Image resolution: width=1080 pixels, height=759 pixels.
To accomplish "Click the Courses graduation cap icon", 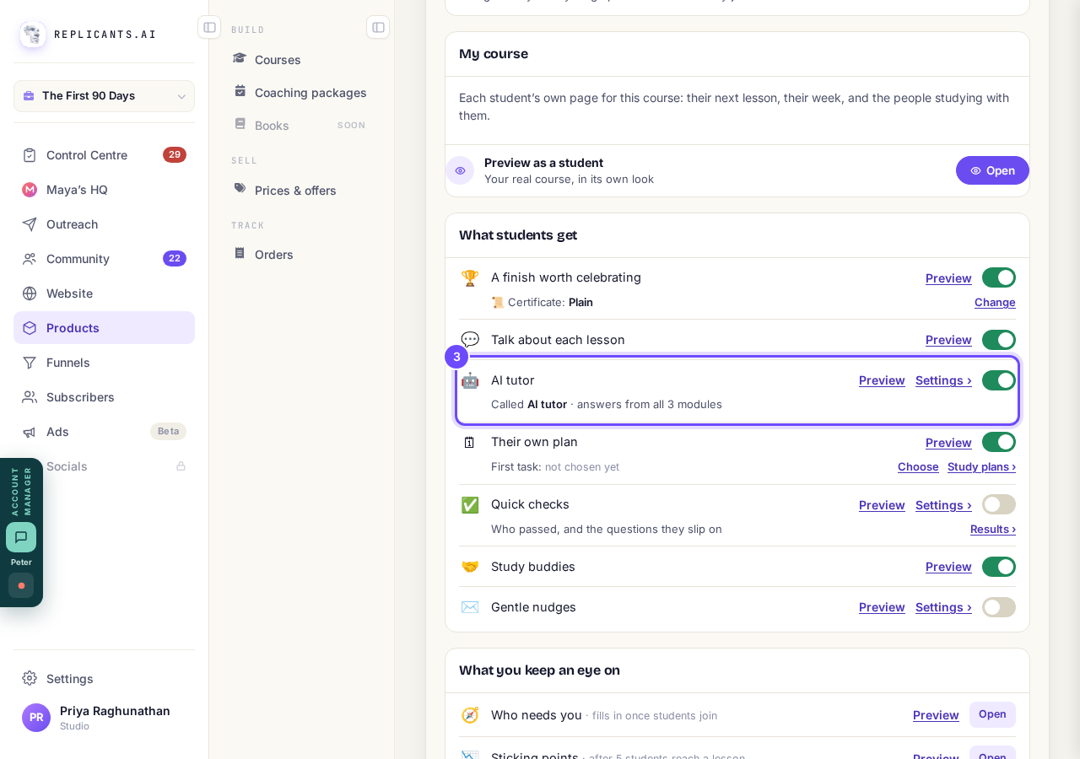I will (240, 58).
